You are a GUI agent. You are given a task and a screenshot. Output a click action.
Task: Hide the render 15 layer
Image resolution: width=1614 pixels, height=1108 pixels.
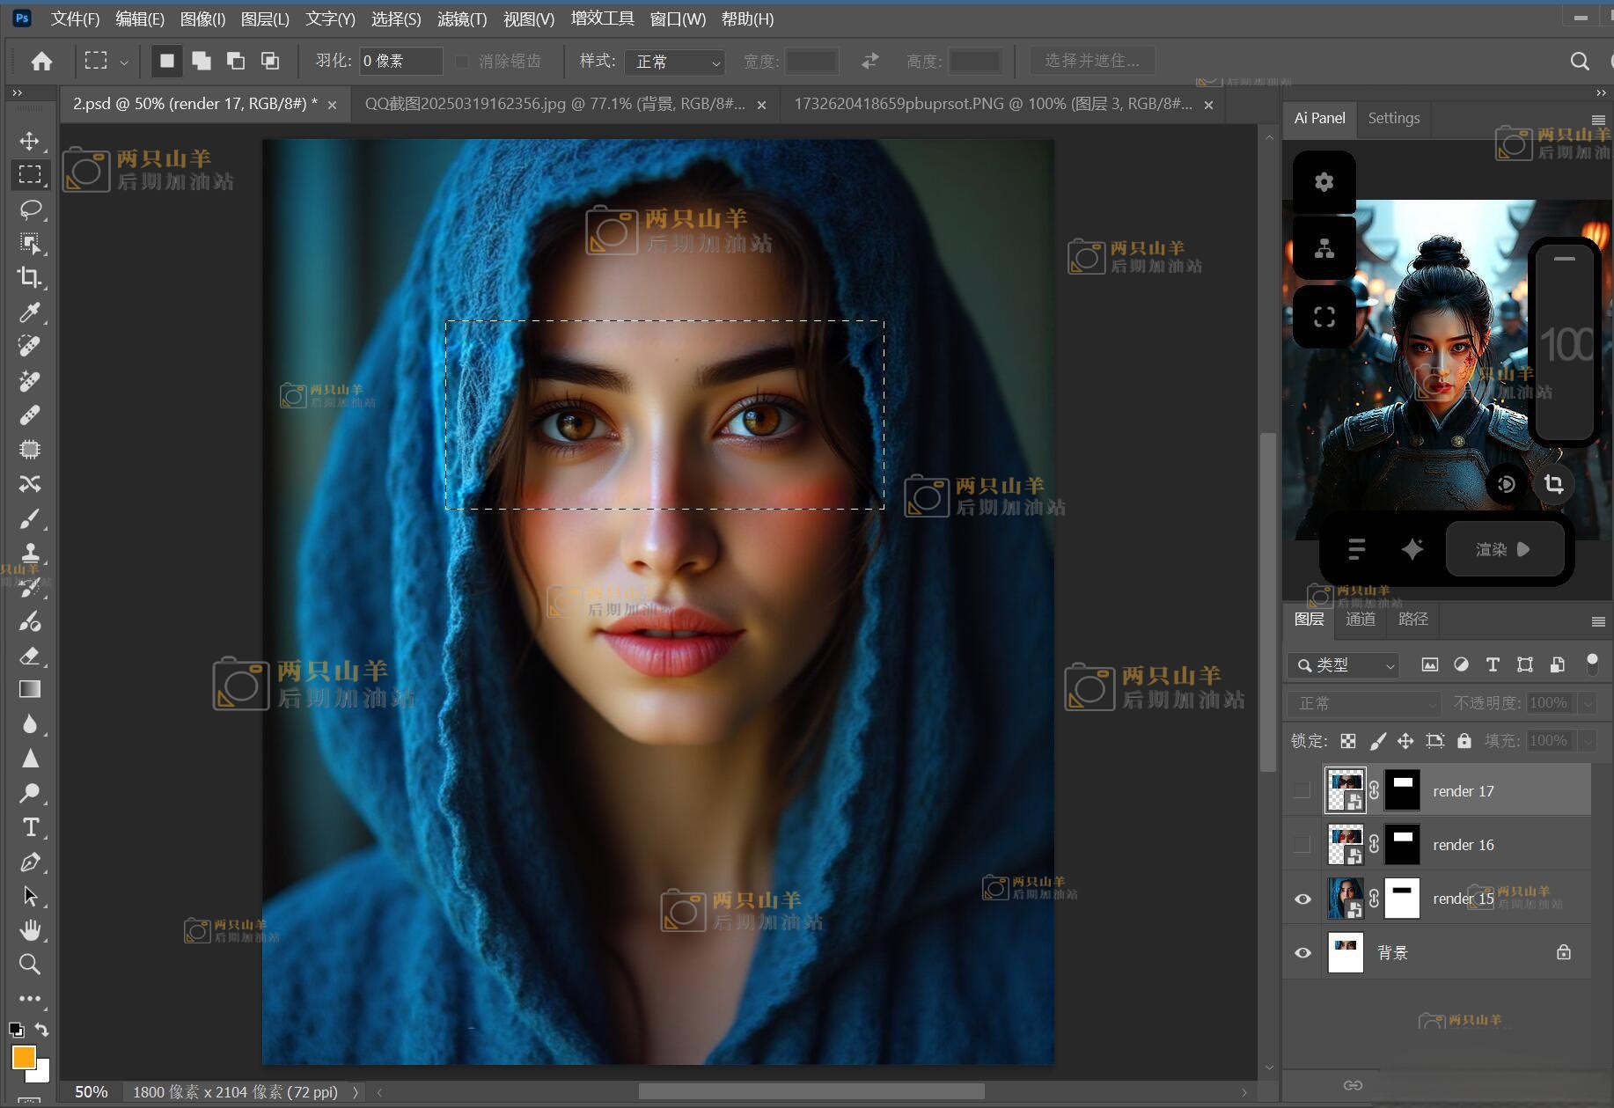coord(1302,899)
